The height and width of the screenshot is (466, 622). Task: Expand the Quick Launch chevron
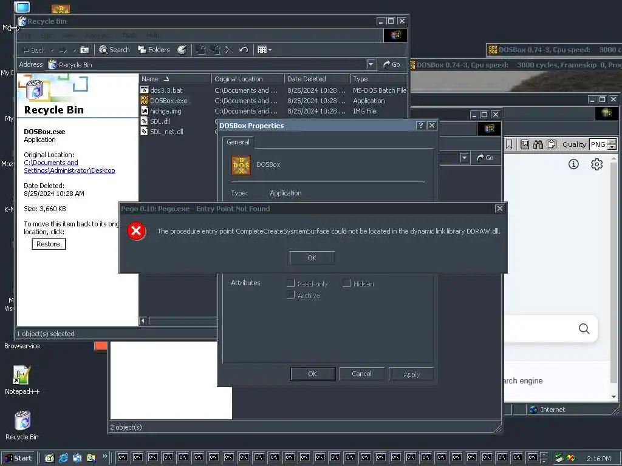[x=104, y=456]
